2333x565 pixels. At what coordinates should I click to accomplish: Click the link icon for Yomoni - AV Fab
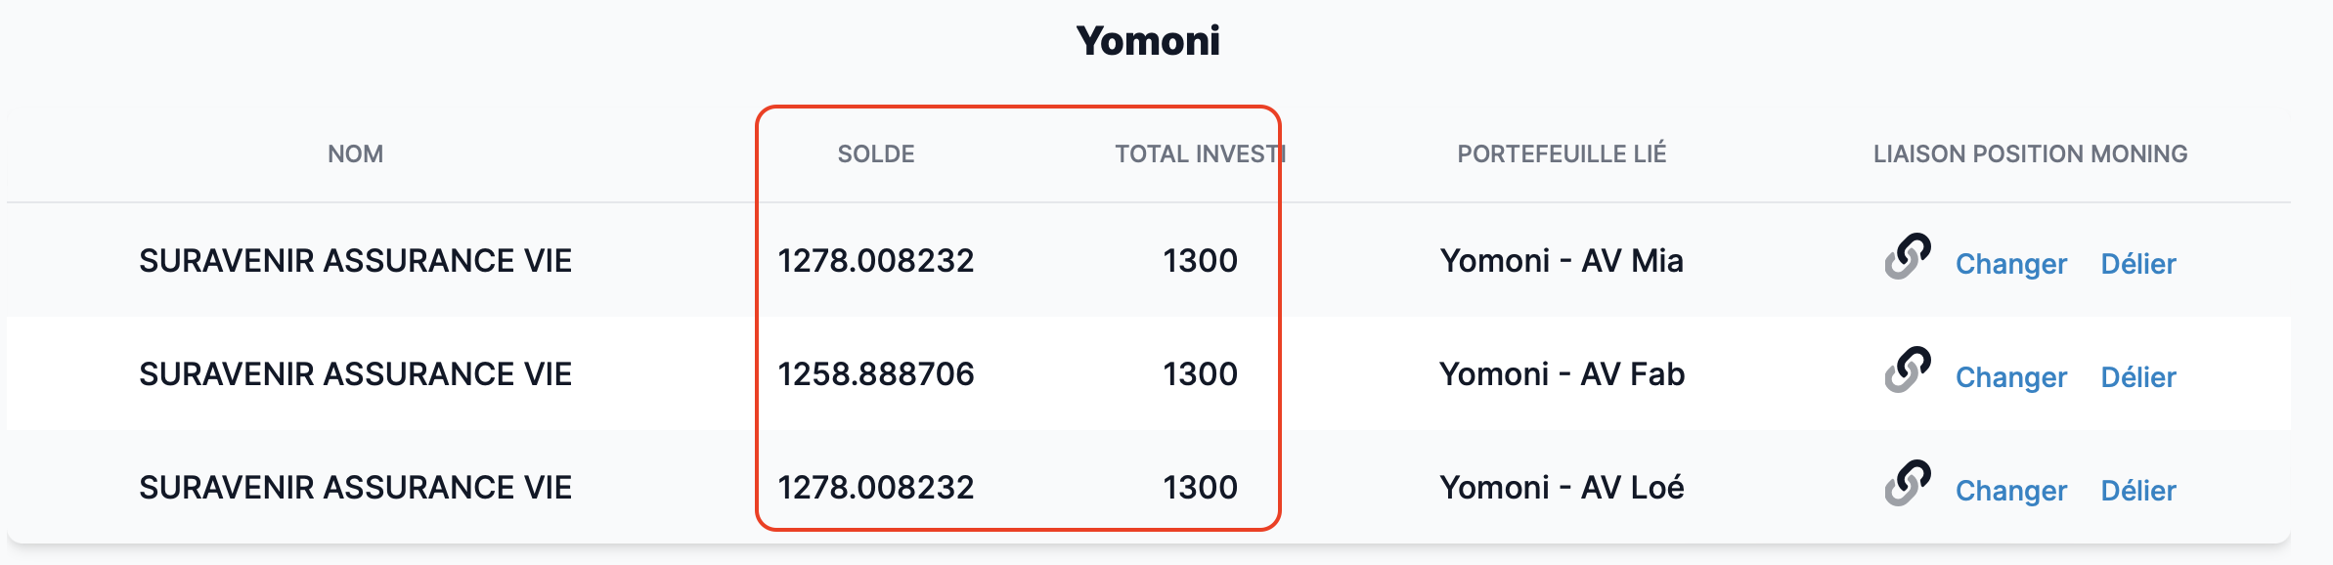point(1908,370)
